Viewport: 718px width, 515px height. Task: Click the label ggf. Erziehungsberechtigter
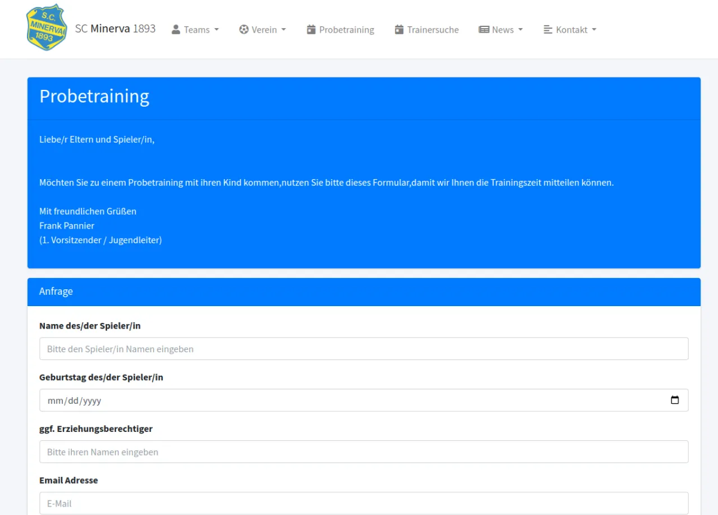pyautogui.click(x=96, y=429)
